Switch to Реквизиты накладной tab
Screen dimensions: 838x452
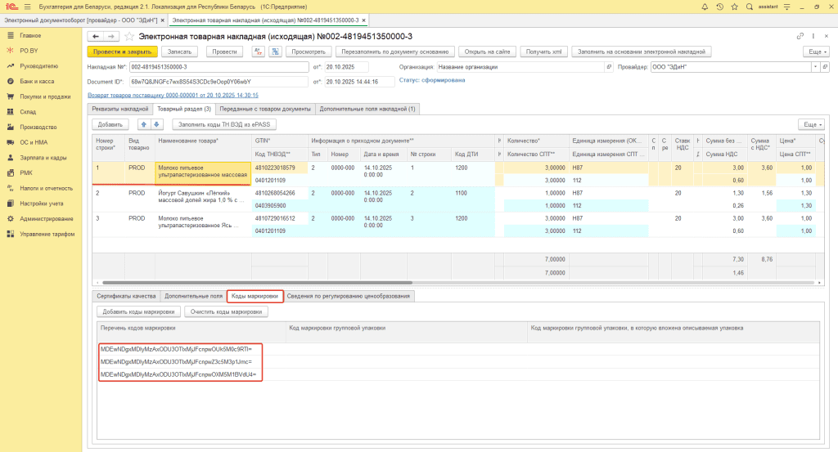coord(119,109)
